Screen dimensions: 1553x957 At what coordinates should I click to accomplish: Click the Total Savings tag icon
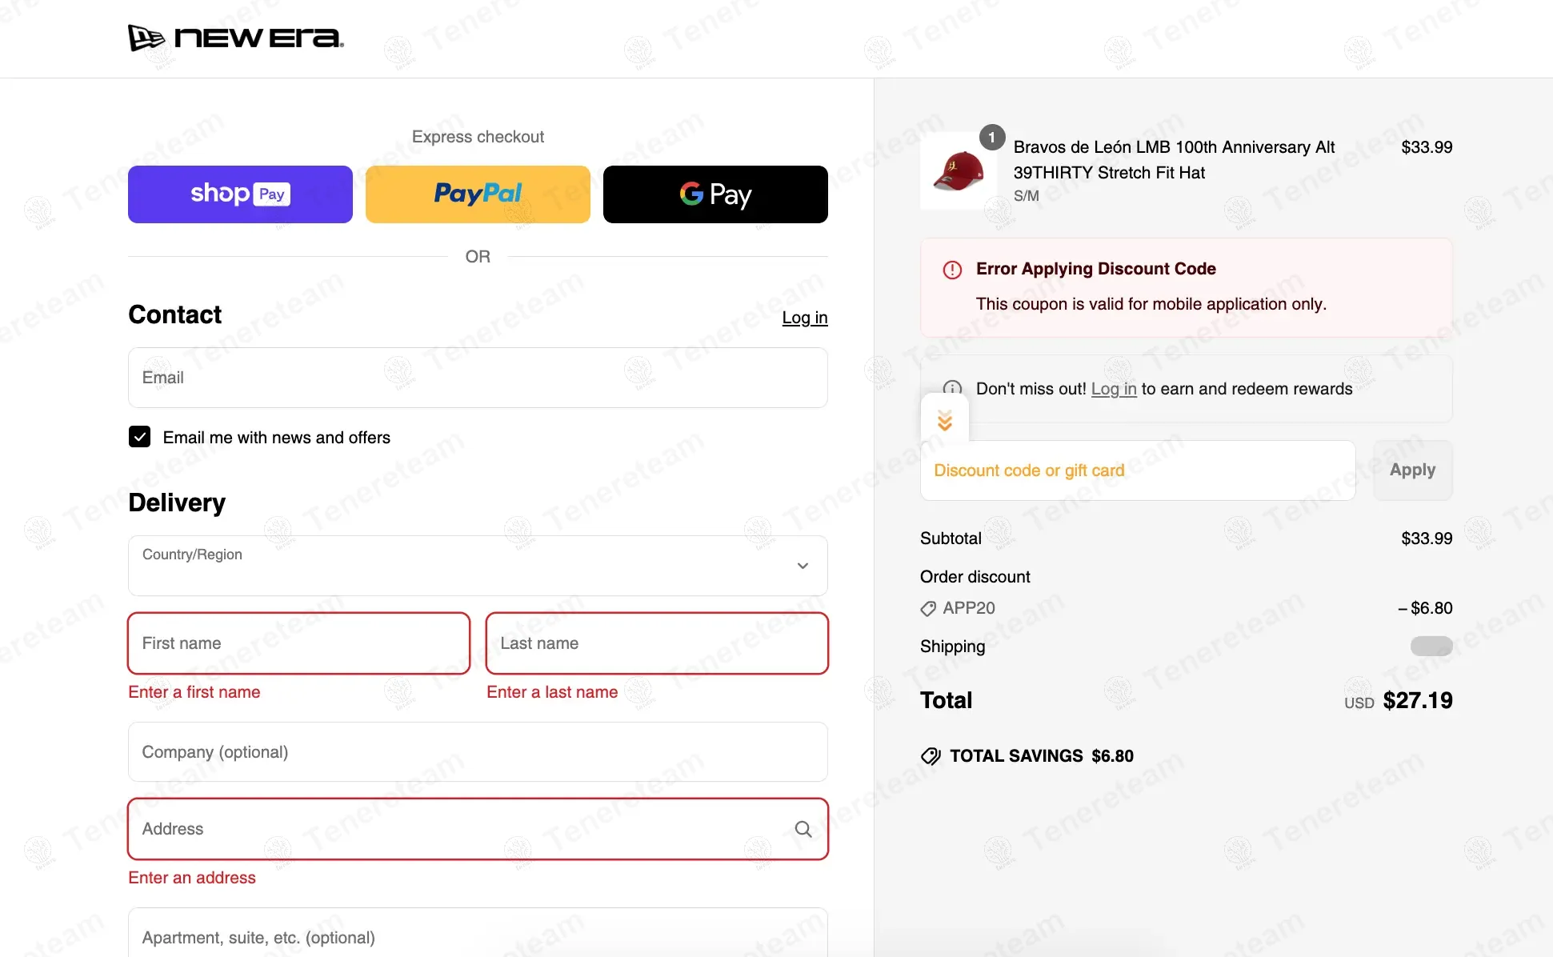[x=931, y=756]
